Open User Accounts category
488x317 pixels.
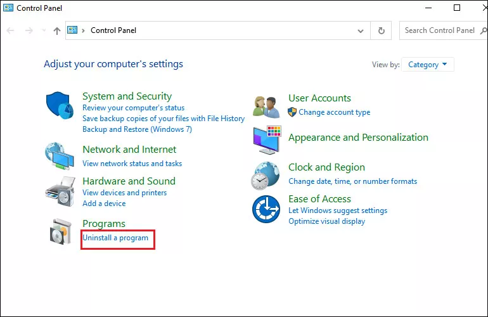319,98
